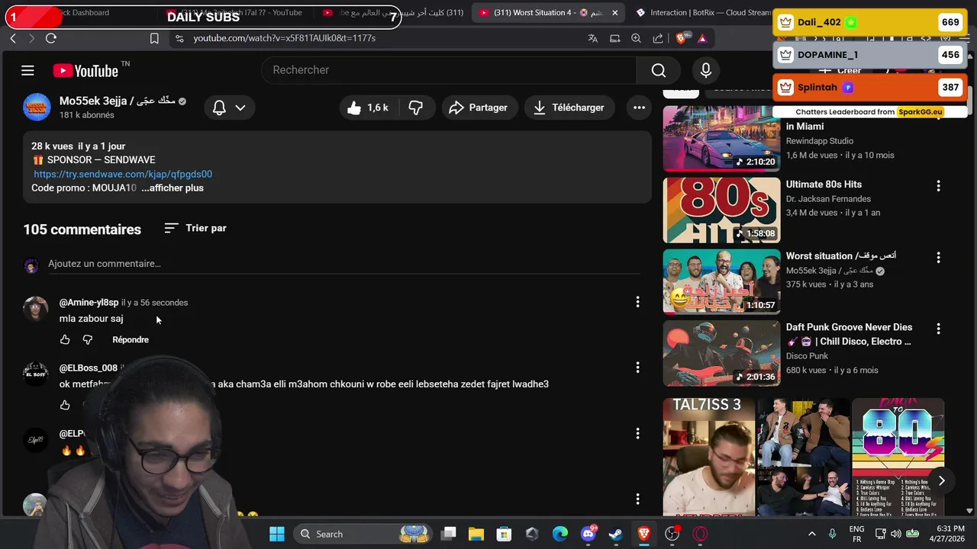Viewport: 977px width, 549px height.
Task: Show hidden system tray icons
Action: coord(811,534)
